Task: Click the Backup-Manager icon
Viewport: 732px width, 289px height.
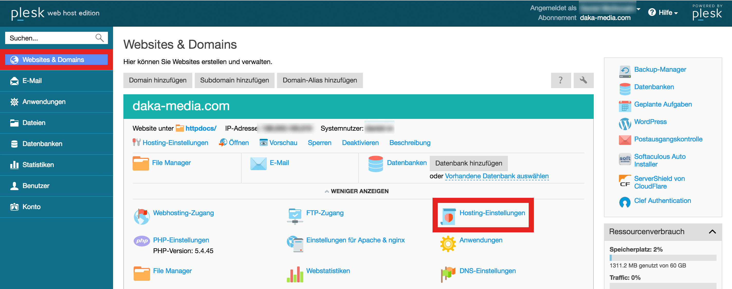Action: click(625, 72)
